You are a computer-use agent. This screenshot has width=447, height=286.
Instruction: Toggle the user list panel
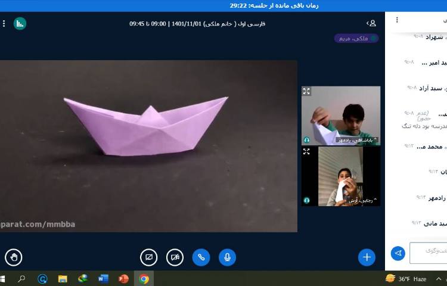[371, 23]
